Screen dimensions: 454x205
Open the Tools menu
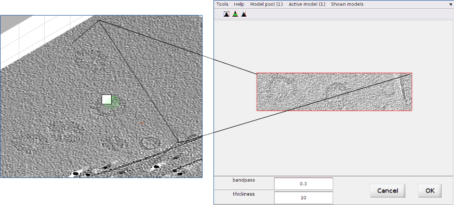(x=222, y=4)
